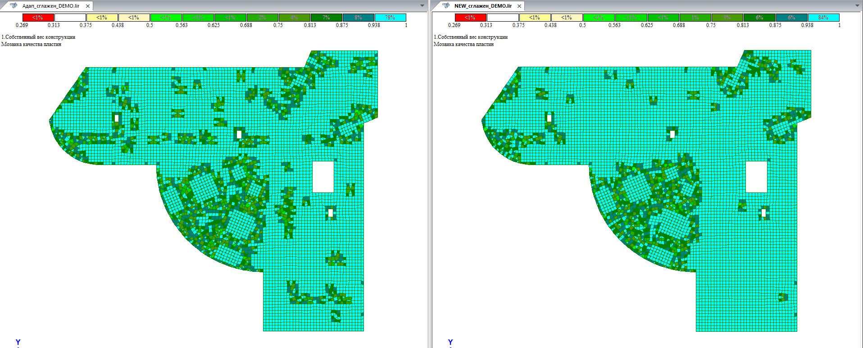Click the blue Y axis marker in right view

[x=450, y=342]
